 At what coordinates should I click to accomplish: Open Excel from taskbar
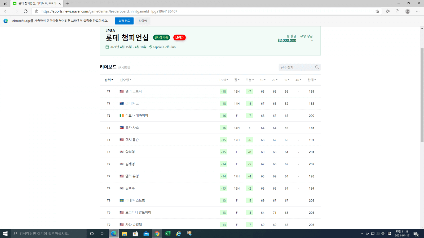[x=168, y=234]
